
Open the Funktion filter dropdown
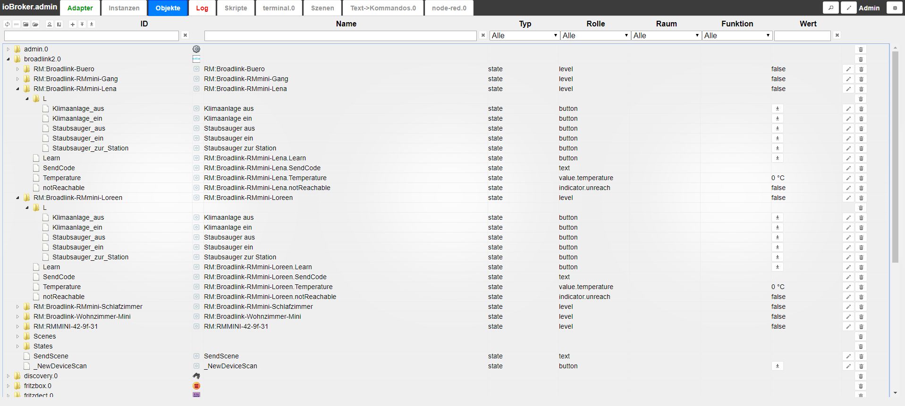pyautogui.click(x=737, y=35)
